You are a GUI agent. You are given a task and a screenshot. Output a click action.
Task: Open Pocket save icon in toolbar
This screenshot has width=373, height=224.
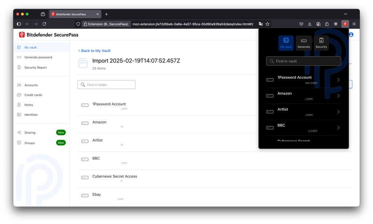(x=301, y=24)
